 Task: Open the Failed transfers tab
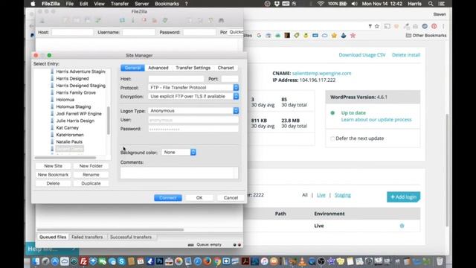tap(87, 237)
